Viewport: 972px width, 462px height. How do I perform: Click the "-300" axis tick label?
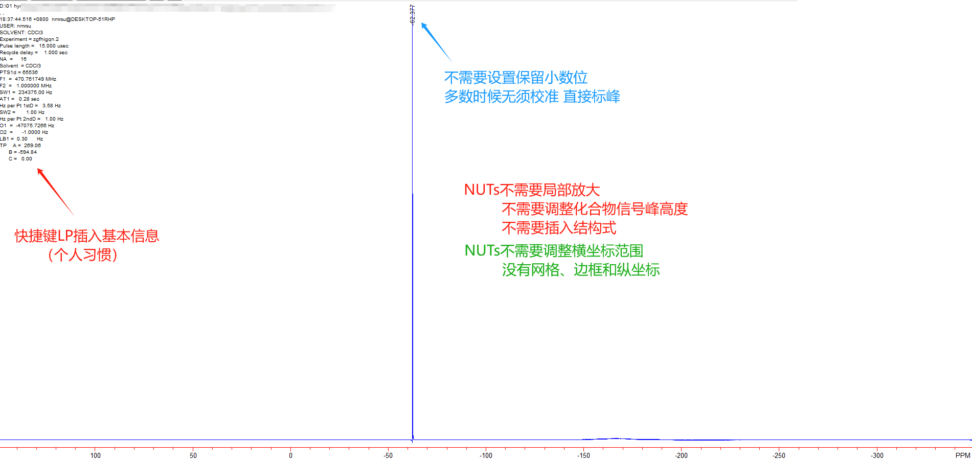[x=877, y=455]
